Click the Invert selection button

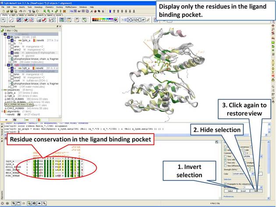(x=243, y=191)
